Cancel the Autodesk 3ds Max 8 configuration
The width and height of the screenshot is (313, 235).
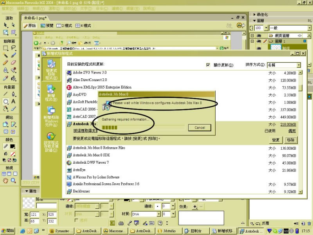[200, 128]
